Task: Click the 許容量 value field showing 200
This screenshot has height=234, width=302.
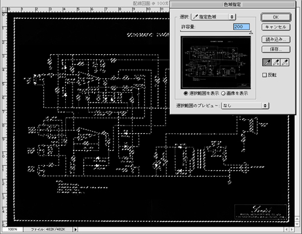Action: click(242, 27)
